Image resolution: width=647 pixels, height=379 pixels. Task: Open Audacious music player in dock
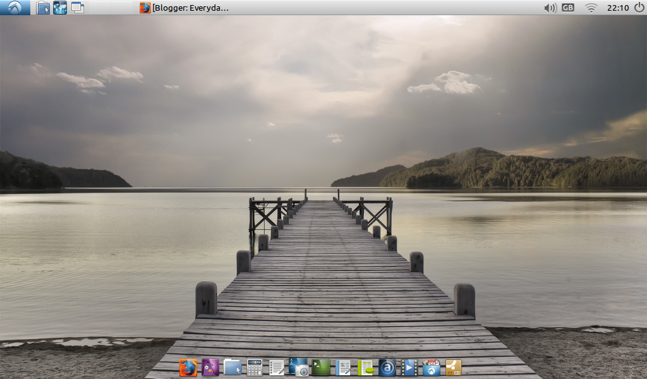[x=387, y=368]
